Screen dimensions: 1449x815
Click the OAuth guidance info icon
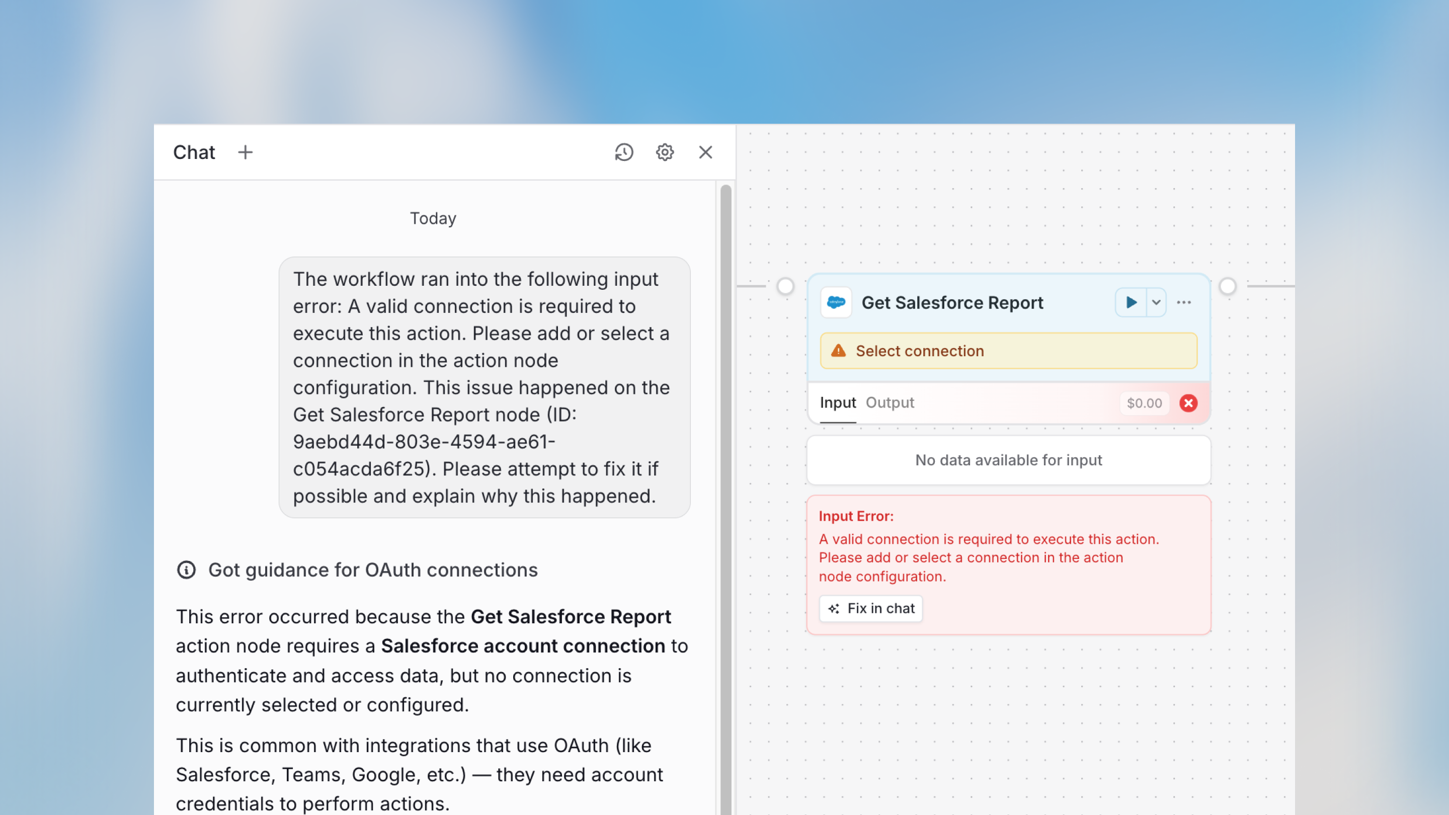point(186,570)
